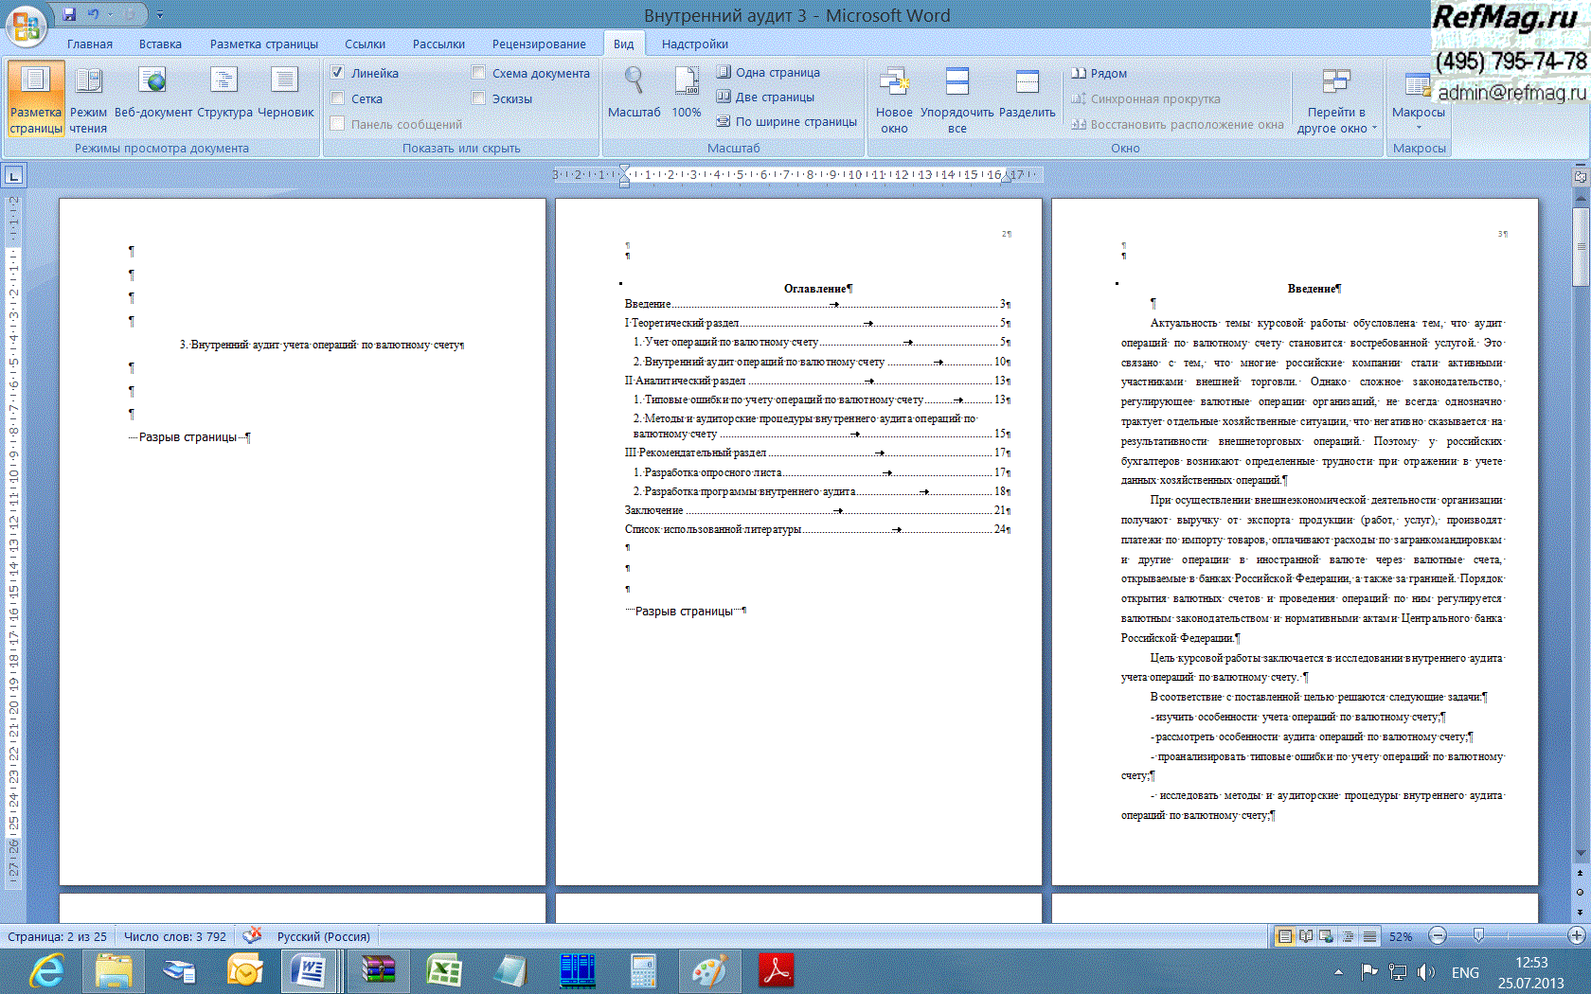Click Упорядочить все windows icon
Screen dimensions: 1591x994
coord(956,83)
